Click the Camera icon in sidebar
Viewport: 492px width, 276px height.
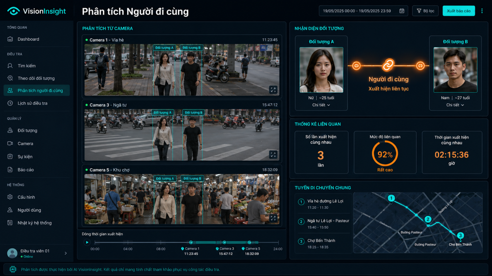coord(10,143)
